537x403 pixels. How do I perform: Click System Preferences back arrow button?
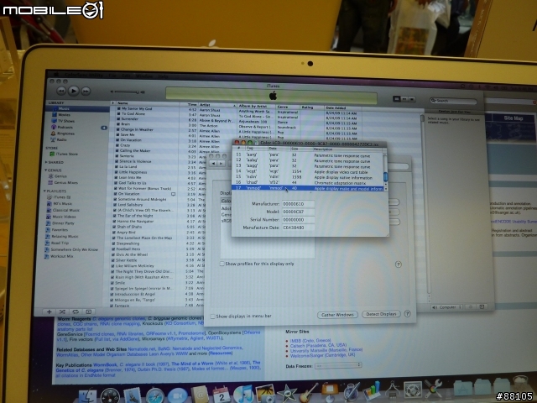(214, 164)
